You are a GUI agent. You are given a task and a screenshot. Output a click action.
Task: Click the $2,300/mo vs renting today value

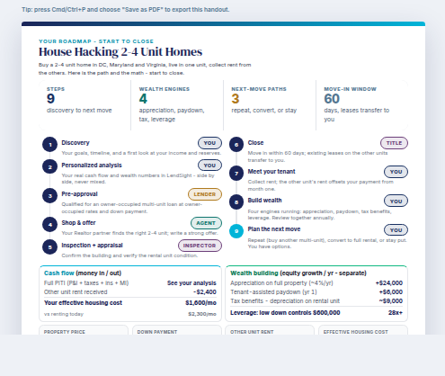[202, 314]
